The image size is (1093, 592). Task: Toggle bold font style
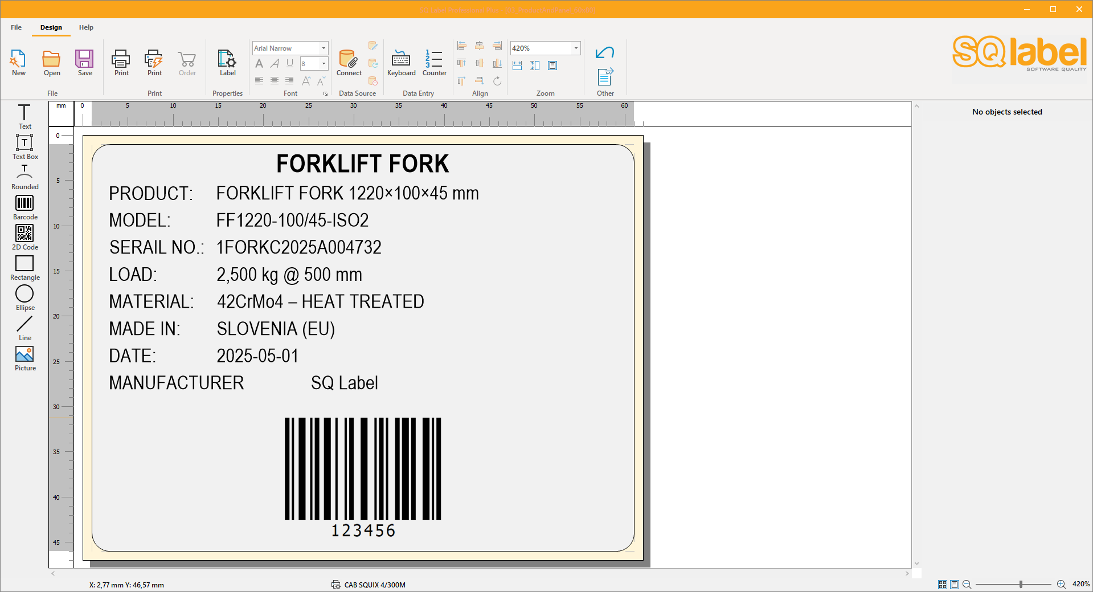point(259,64)
